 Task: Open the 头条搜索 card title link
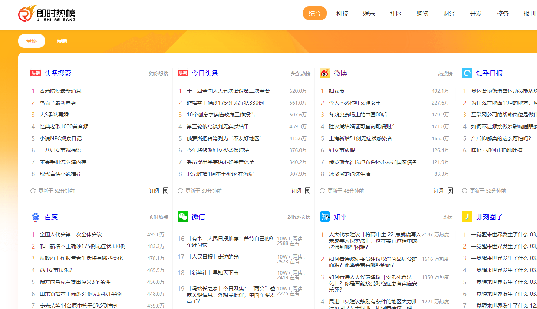pyautogui.click(x=58, y=73)
